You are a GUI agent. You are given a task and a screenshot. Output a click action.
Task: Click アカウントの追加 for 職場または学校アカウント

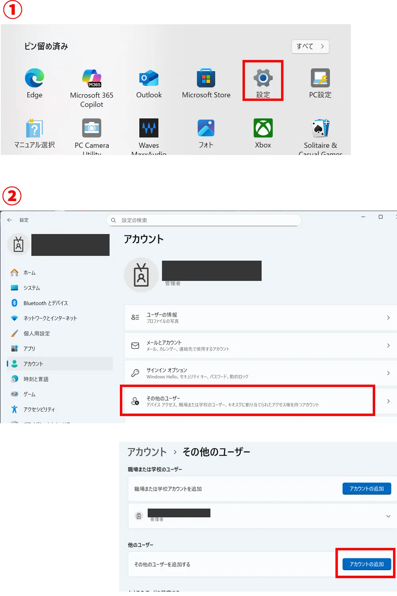coord(366,488)
